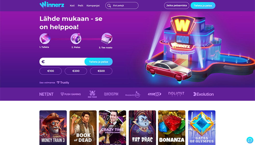This screenshot has height=145, width=255.
Task: Choose the Quickspin provider logo
Action: pyautogui.click(x=111, y=94)
